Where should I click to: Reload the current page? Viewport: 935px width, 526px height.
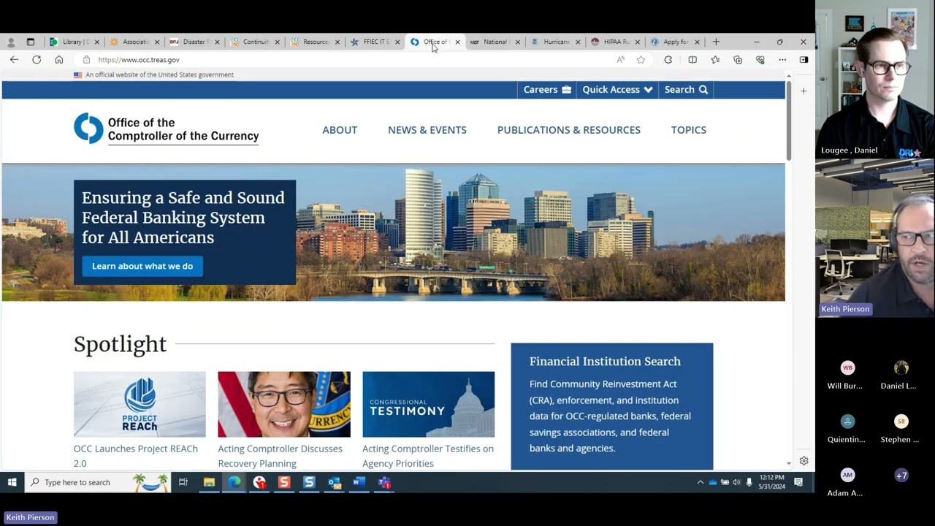pos(37,60)
